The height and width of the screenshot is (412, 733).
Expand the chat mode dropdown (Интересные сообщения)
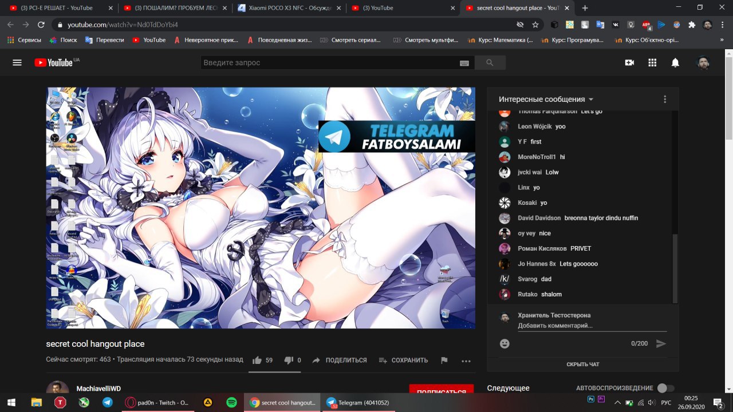546,99
